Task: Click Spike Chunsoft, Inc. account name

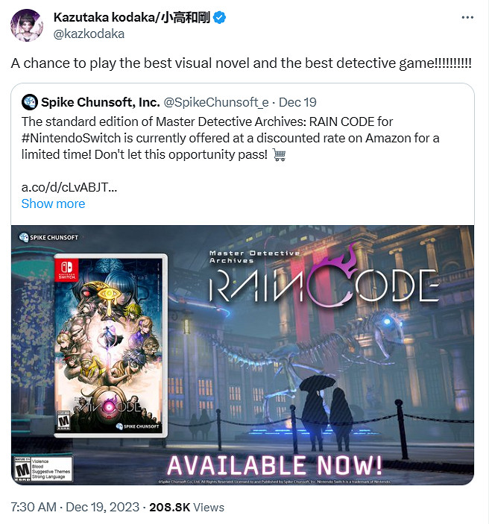Action: [101, 102]
